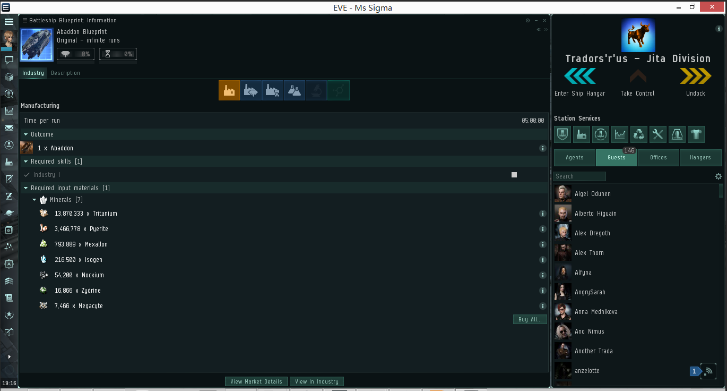The width and height of the screenshot is (727, 391).
Task: Open the planet sidebar icon
Action: [9, 213]
